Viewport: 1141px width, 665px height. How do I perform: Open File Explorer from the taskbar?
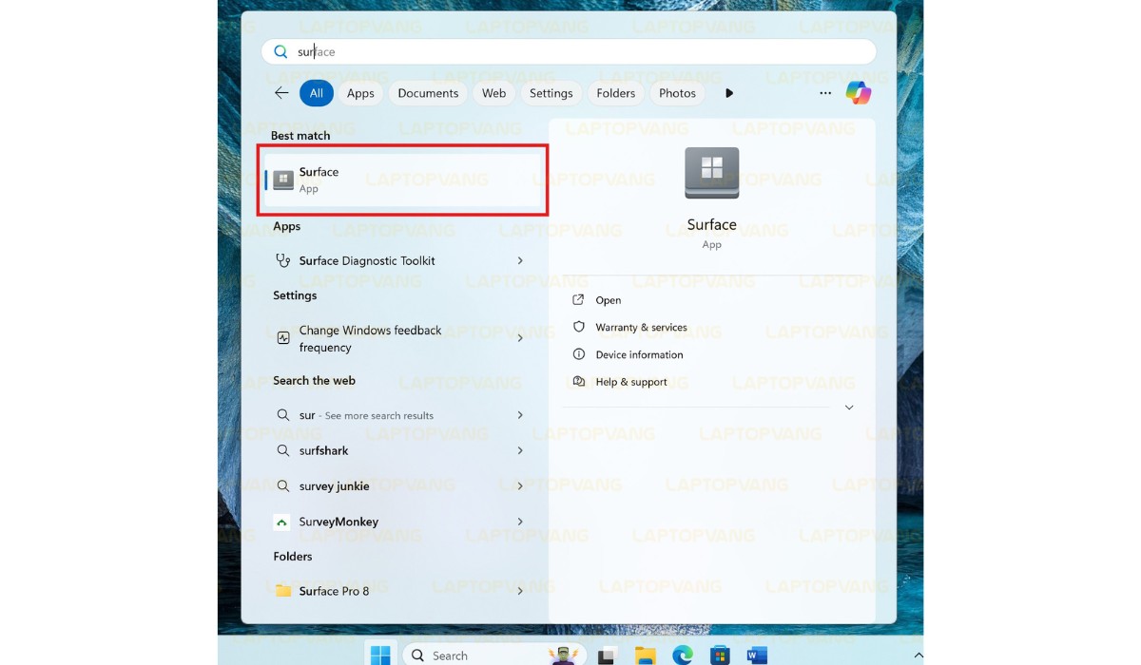pos(646,655)
